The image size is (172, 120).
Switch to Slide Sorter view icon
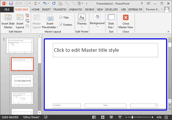[103, 117]
